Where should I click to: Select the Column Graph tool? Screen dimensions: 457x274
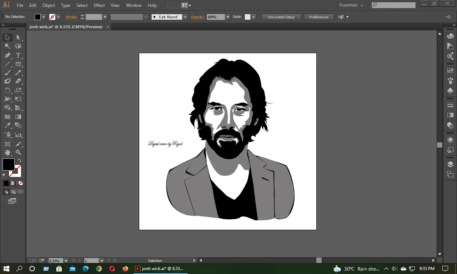tap(18, 135)
